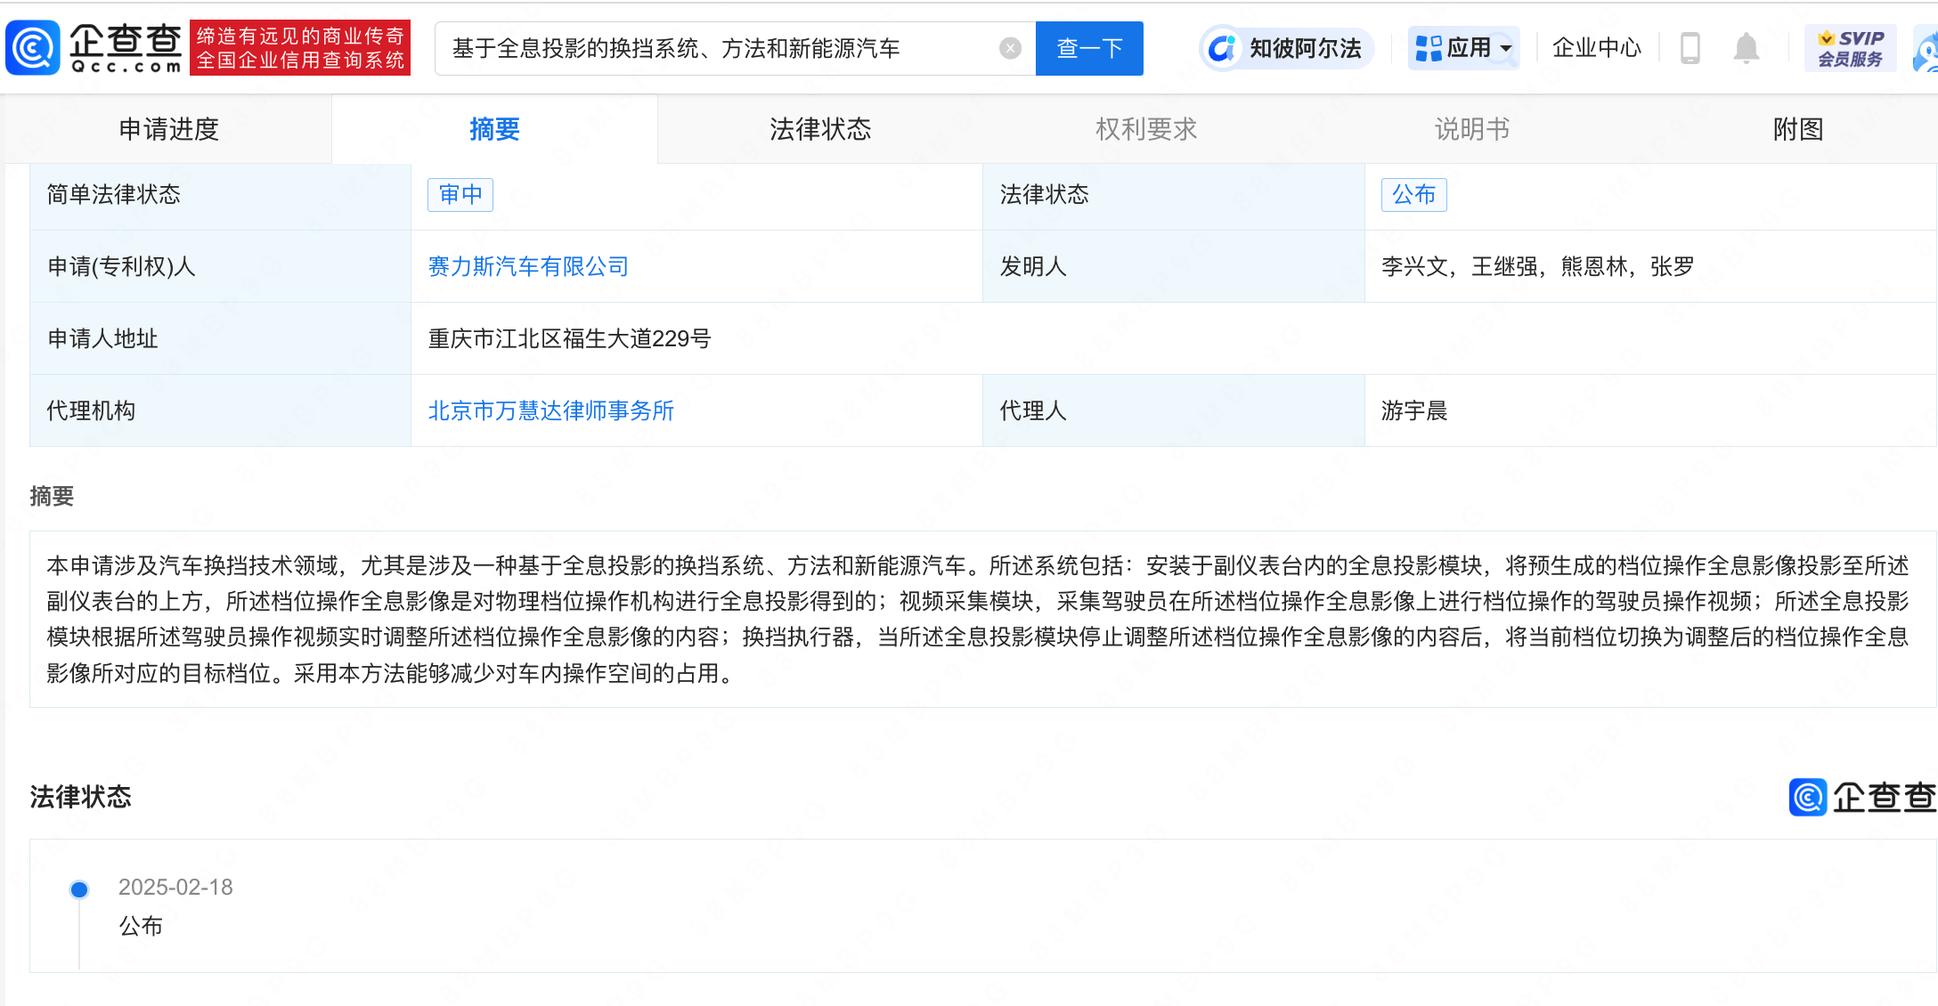Click the 摘要 section heading
This screenshot has width=1938, height=1006.
52,496
